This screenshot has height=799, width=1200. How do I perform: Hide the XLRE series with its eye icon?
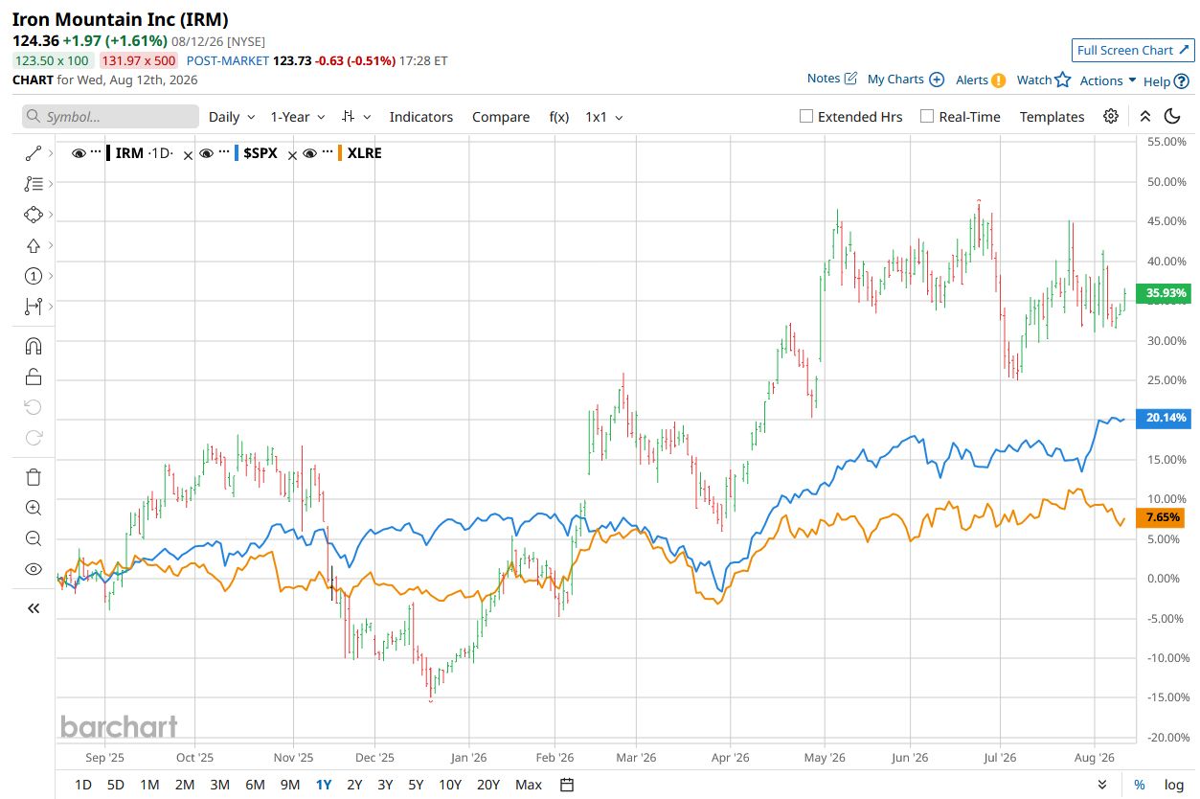pos(309,152)
